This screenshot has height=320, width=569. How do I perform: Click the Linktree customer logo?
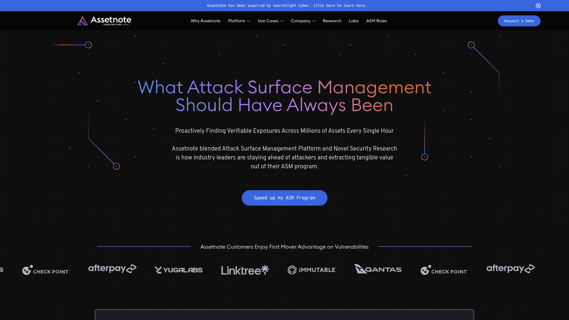245,270
